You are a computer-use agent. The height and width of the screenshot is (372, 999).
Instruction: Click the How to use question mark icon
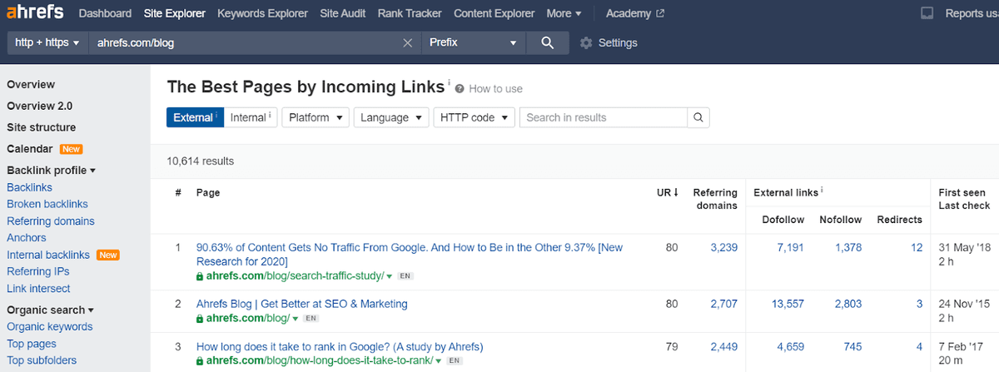coord(460,89)
